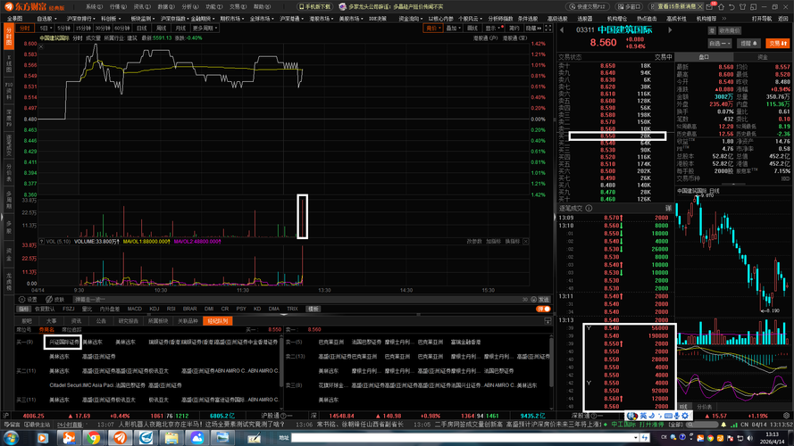Select the KDJ indicator
The height and width of the screenshot is (446, 794).
pyautogui.click(x=155, y=309)
